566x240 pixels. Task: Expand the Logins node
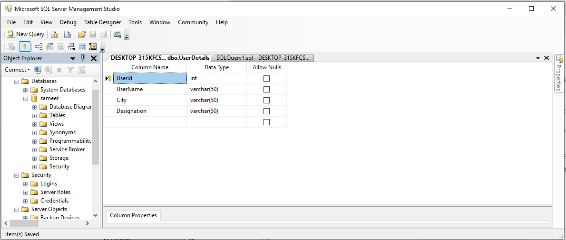pos(25,184)
